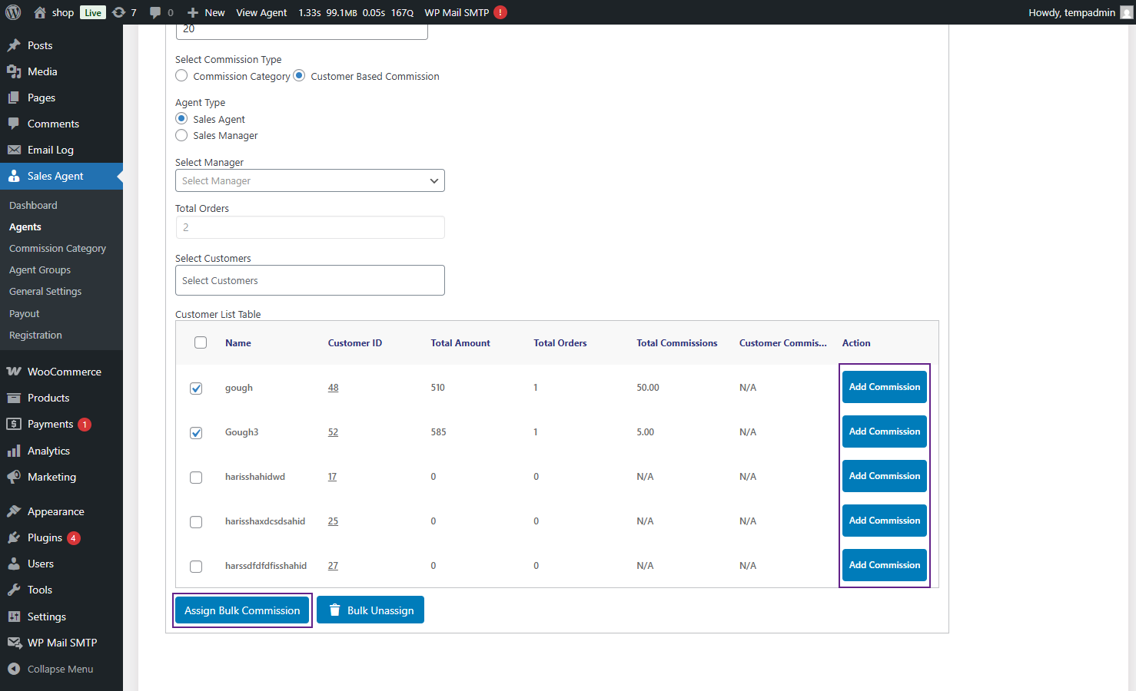Click the Assign Bulk Commission button

pos(242,610)
